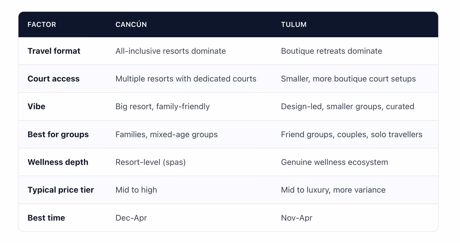The image size is (460, 243).
Task: Click the Boutique retreats dominate cell
Action: 331,51
